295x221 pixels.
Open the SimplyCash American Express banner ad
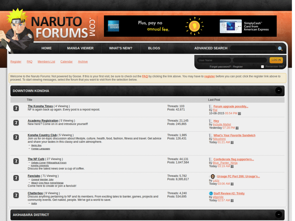point(190,26)
